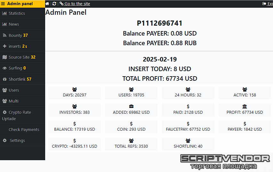The image size is (273, 172).
Task: Open the Surfing section
Action: [15, 68]
